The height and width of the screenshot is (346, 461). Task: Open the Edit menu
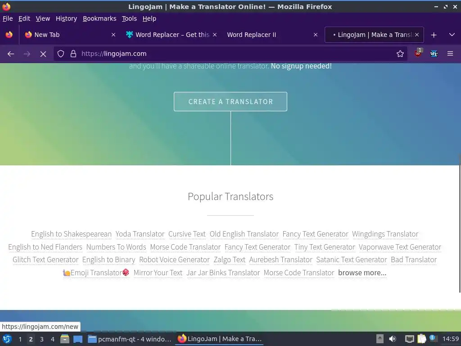click(24, 18)
